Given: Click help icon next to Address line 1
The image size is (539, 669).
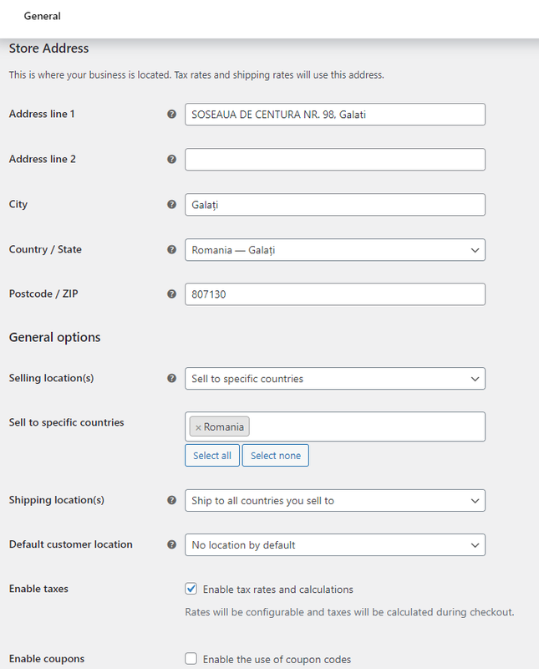Looking at the screenshot, I should tap(172, 114).
